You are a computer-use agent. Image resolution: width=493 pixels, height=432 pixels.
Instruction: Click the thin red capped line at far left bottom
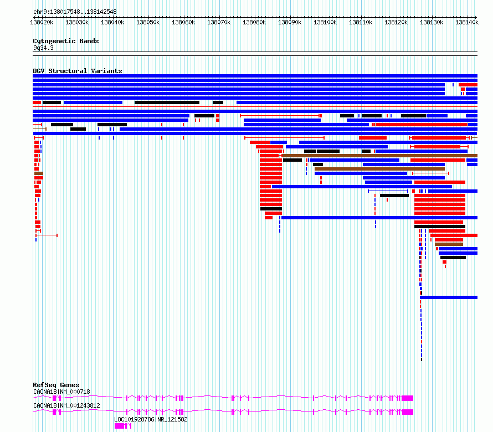pyautogui.click(x=47, y=235)
